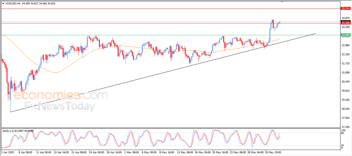Click the 34.870 price scale value
Screen dimensions: 352x156
346,18
